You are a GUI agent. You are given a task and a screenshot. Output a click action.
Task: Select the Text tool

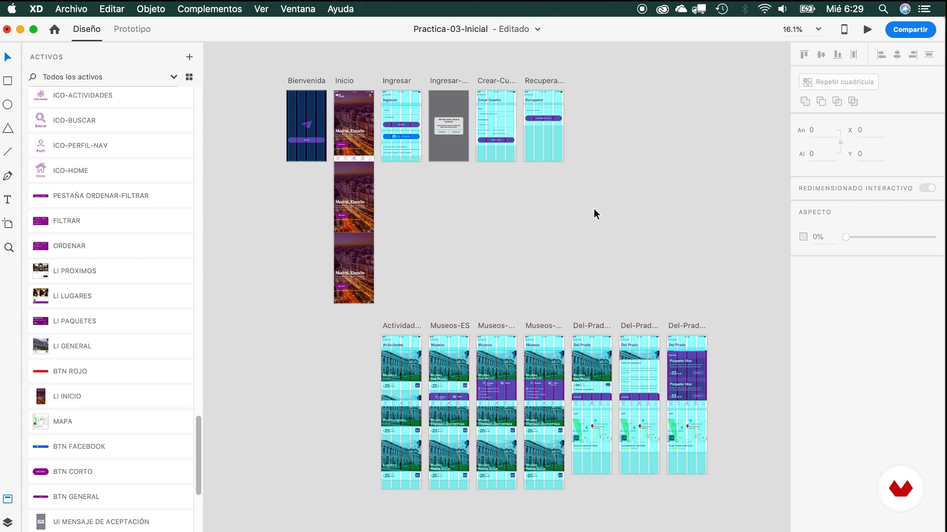(x=8, y=199)
